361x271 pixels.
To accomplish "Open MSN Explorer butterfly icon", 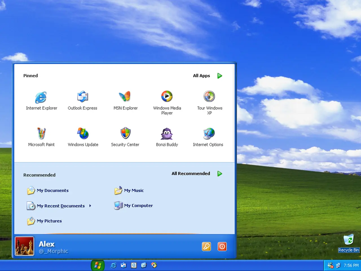I will tap(125, 97).
